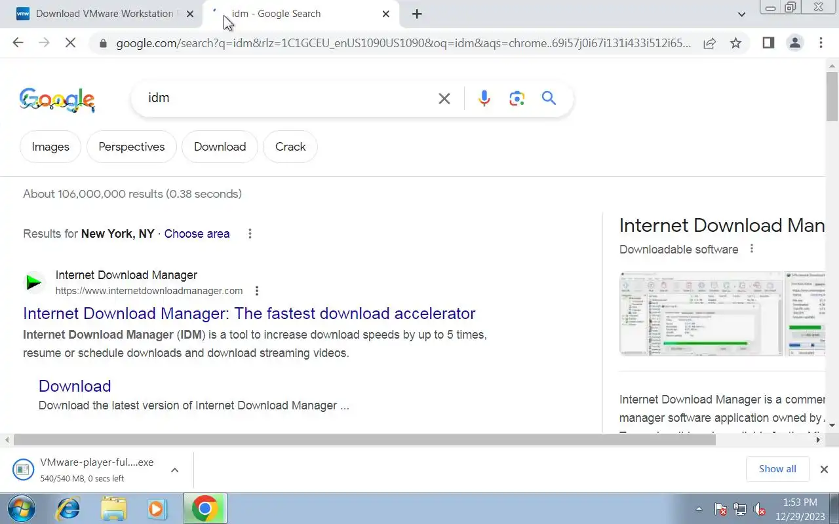This screenshot has width=839, height=524.
Task: Click the scroll down arrow
Action: tap(832, 426)
